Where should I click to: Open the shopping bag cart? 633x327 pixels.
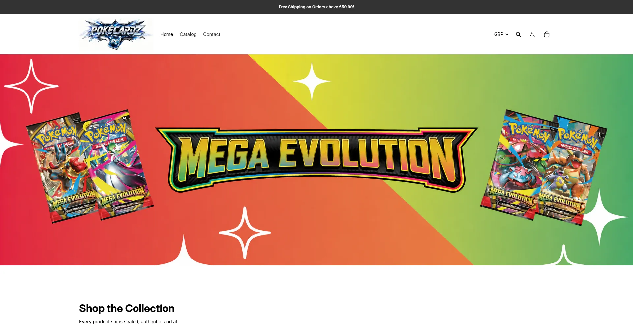click(x=546, y=34)
